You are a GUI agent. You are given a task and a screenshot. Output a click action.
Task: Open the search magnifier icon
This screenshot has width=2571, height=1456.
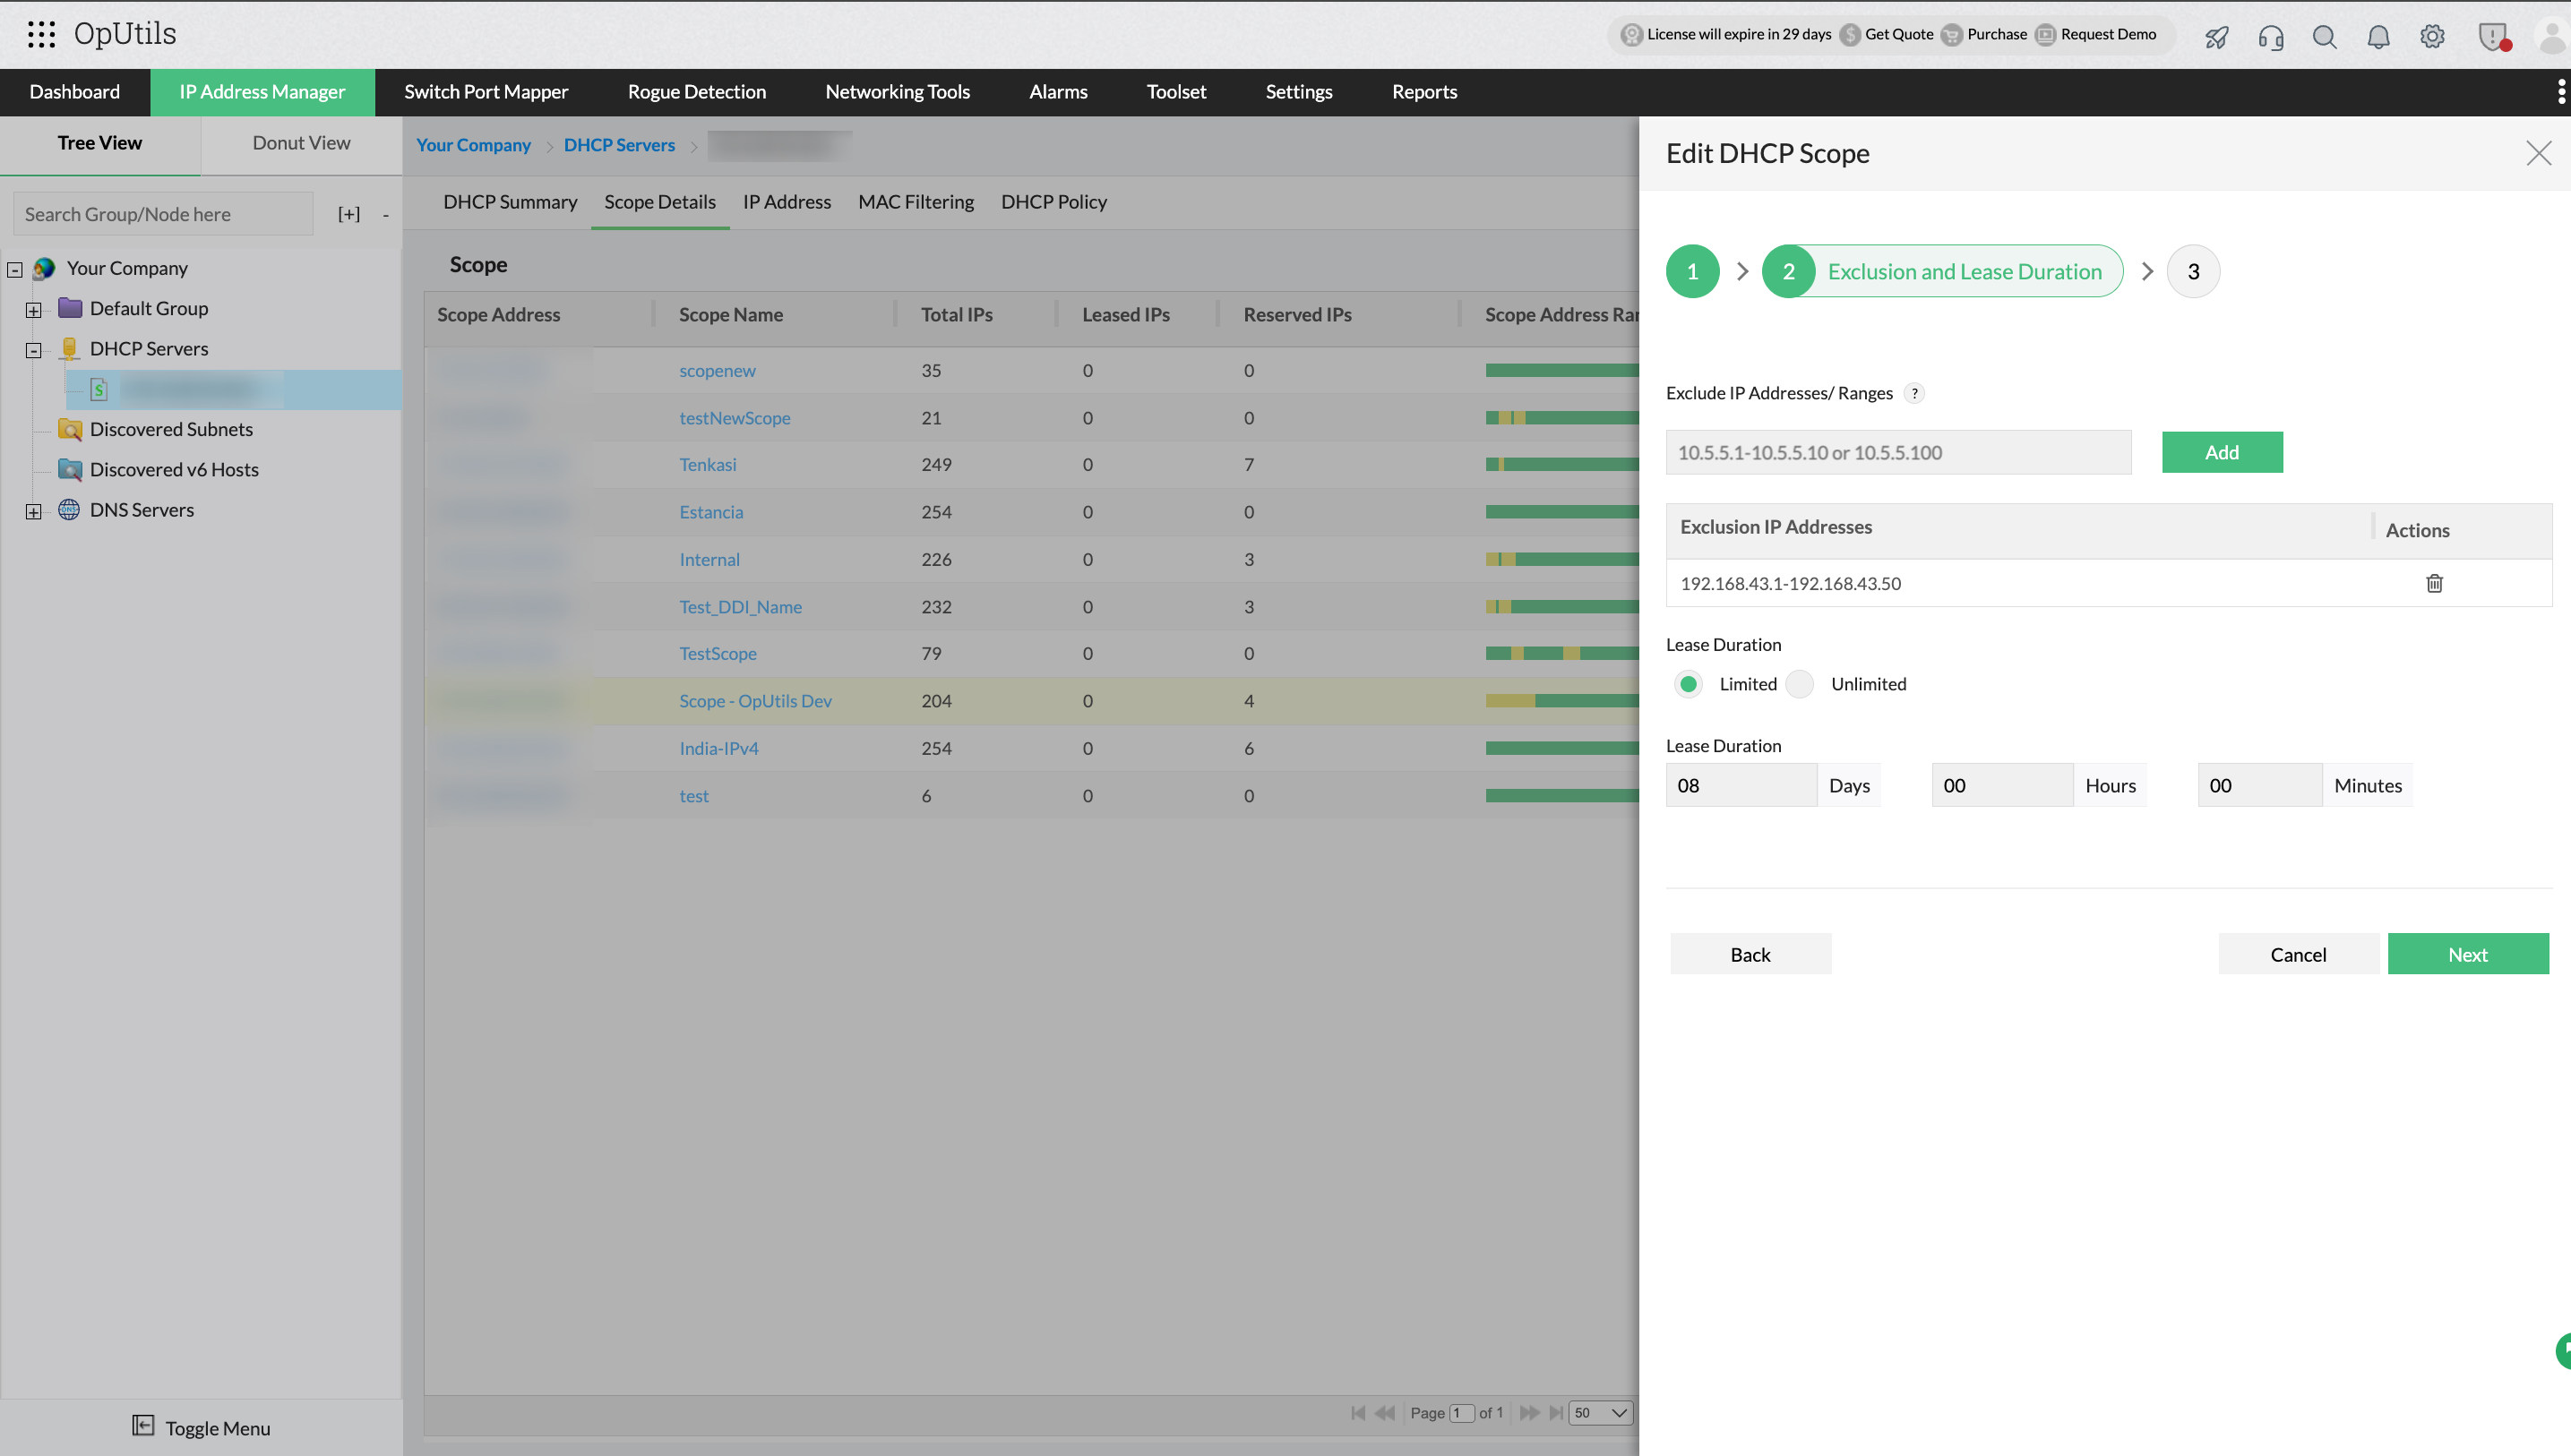[2324, 37]
